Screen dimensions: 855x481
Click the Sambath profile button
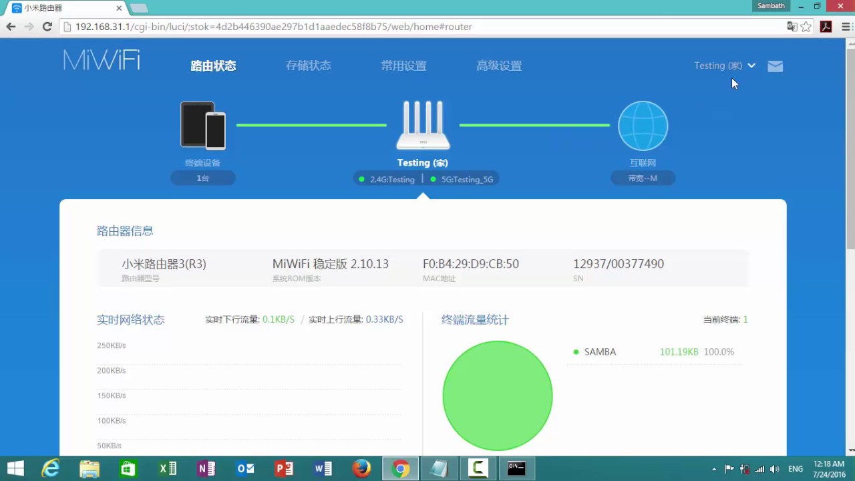(x=772, y=6)
